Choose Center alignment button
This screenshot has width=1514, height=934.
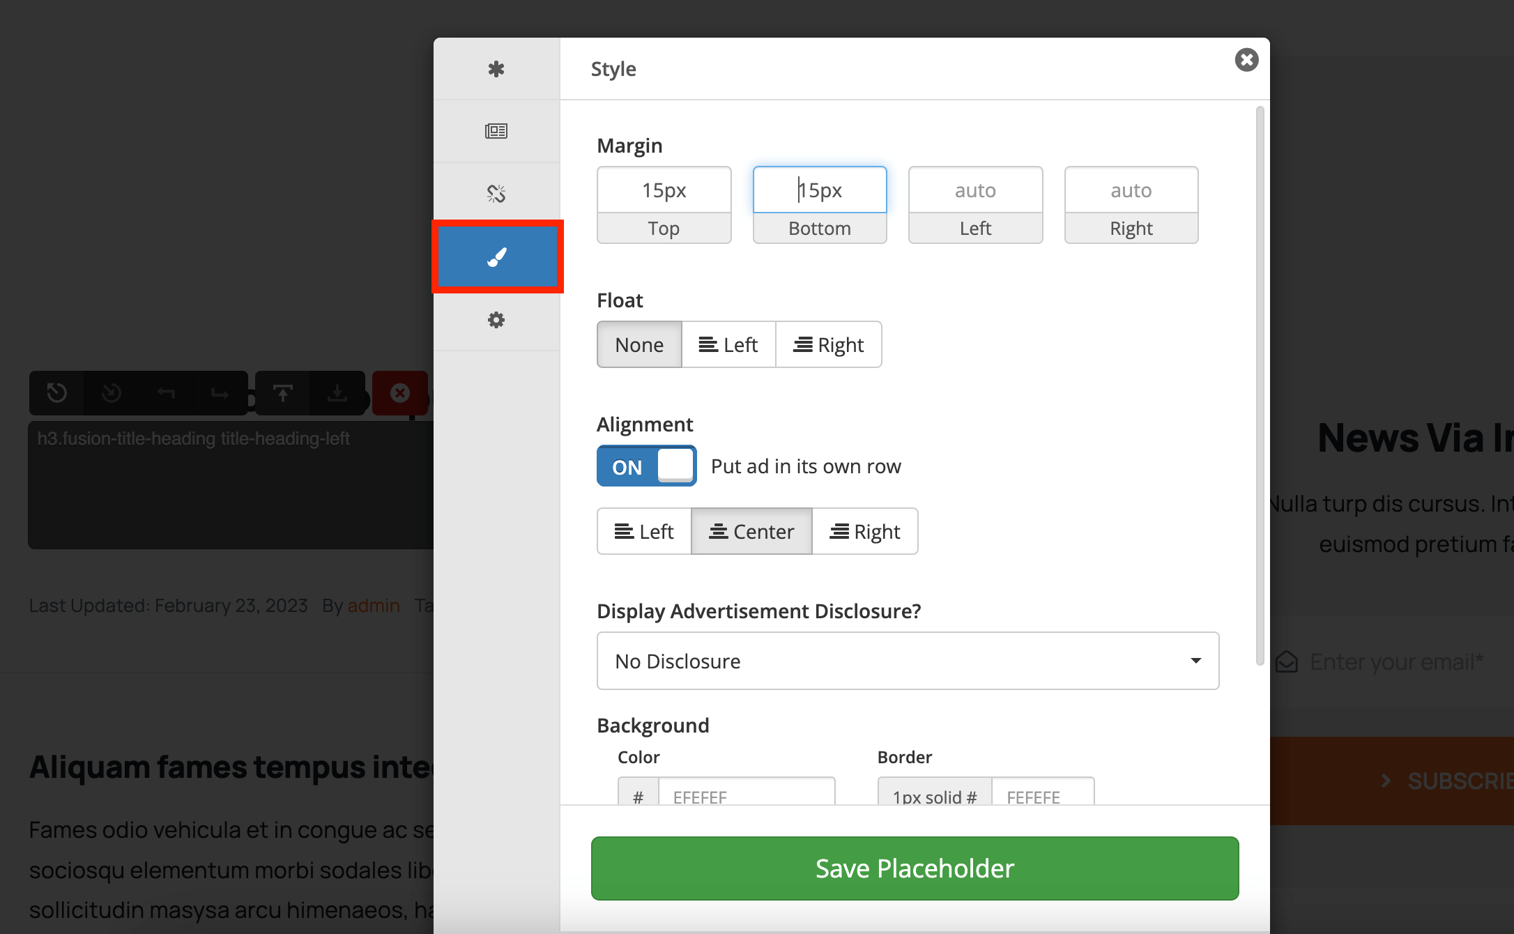click(x=751, y=531)
